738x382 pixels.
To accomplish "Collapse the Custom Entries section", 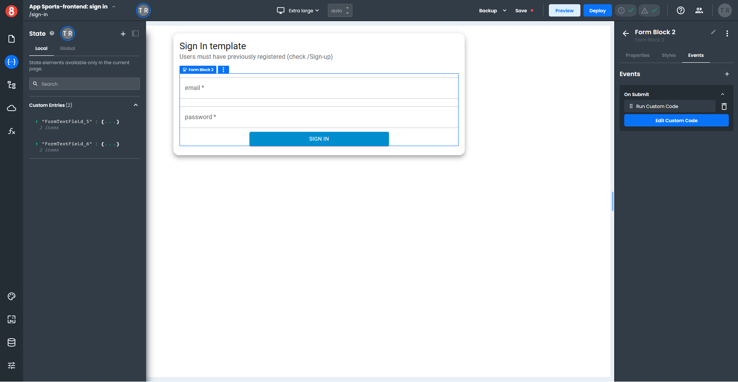I will 136,105.
